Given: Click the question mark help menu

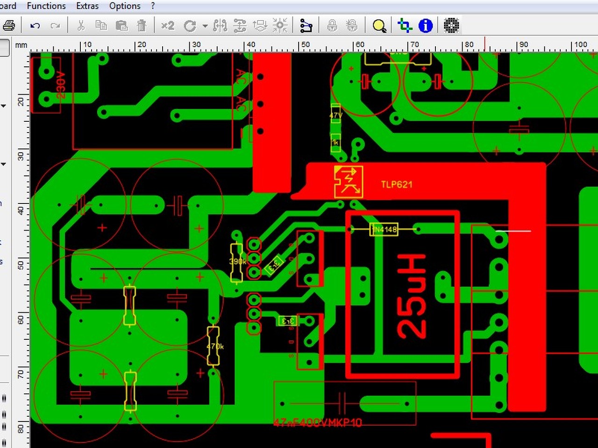Looking at the screenshot, I should click(x=153, y=6).
